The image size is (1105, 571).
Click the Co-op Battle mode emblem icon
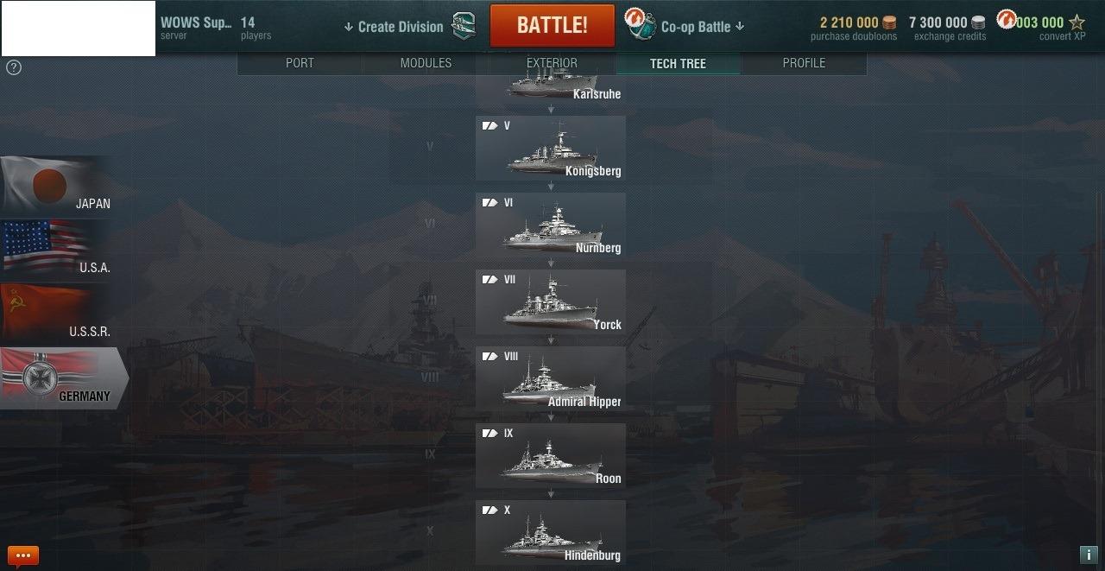pyautogui.click(x=640, y=27)
